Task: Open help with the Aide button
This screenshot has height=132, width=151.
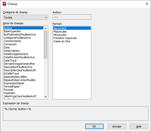Action: tap(139, 126)
